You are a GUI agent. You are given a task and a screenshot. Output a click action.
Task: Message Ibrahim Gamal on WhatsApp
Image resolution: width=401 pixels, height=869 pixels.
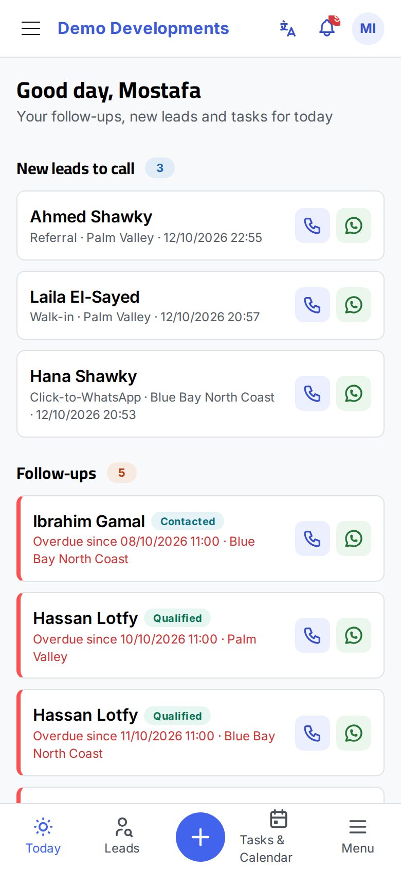354,538
